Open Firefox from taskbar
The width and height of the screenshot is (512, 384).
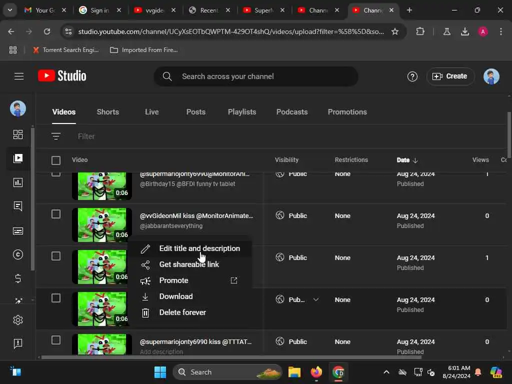(316, 372)
